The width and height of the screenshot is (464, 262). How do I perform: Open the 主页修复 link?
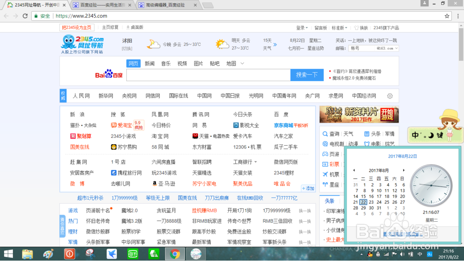(110, 27)
